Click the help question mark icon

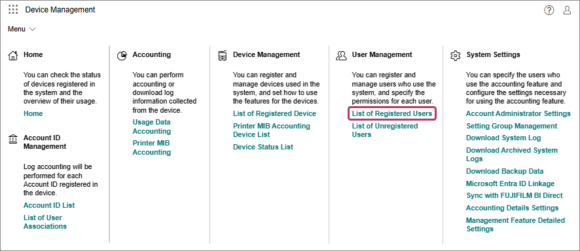[549, 10]
